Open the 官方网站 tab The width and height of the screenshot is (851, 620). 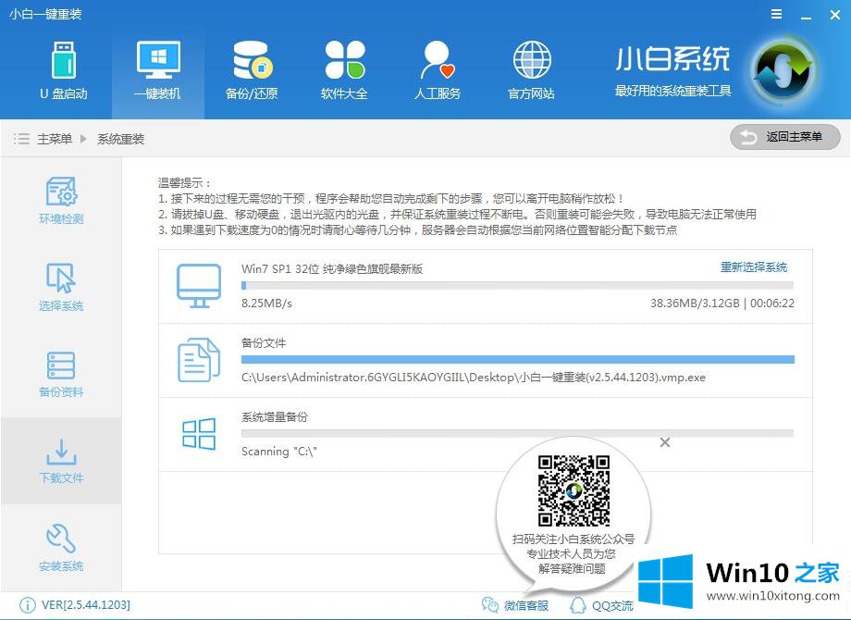point(531,71)
